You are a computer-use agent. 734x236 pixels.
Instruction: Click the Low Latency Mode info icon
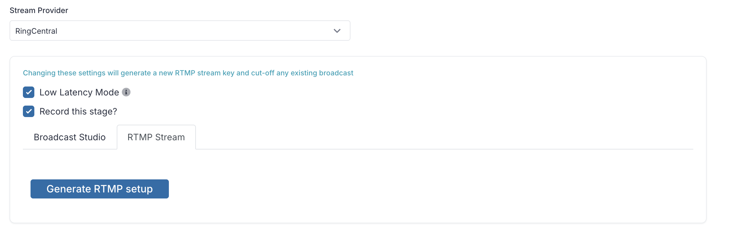[126, 92]
